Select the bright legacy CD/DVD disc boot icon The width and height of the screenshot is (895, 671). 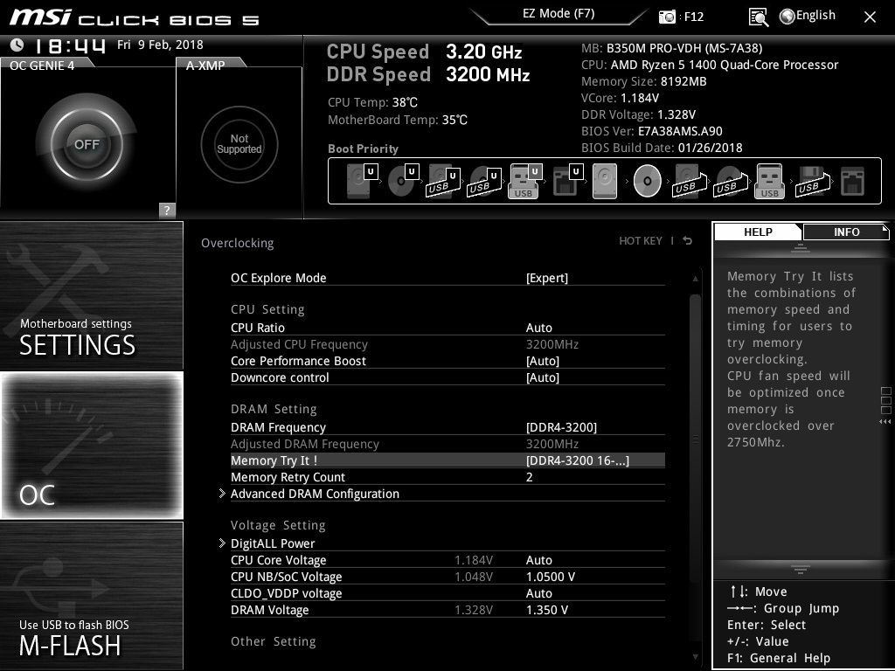coord(648,181)
